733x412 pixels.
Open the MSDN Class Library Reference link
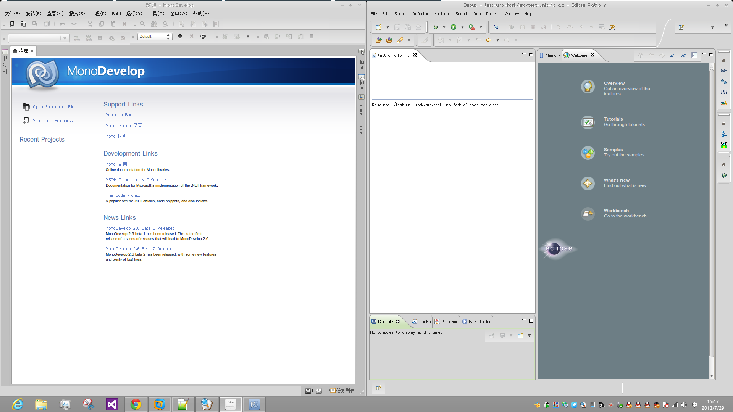[136, 180]
